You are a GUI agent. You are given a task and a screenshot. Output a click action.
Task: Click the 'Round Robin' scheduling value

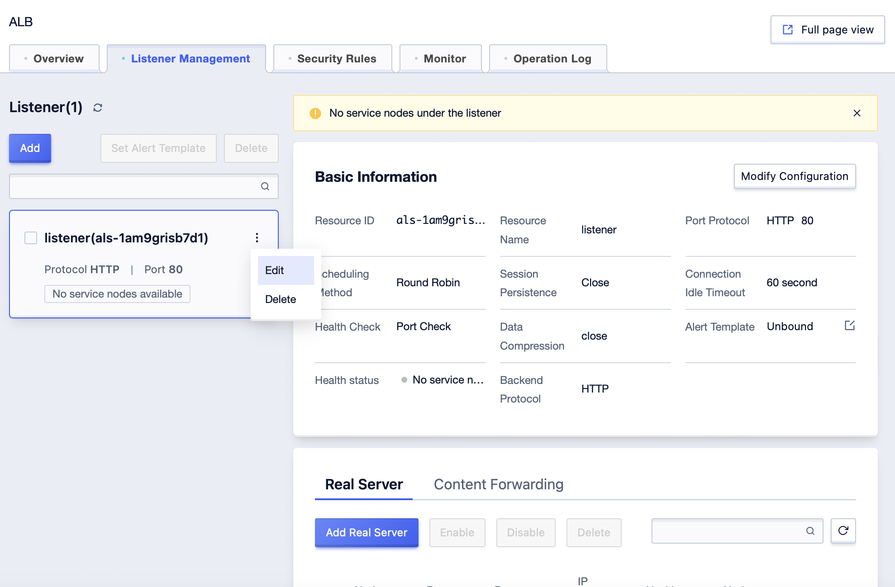[x=428, y=283]
